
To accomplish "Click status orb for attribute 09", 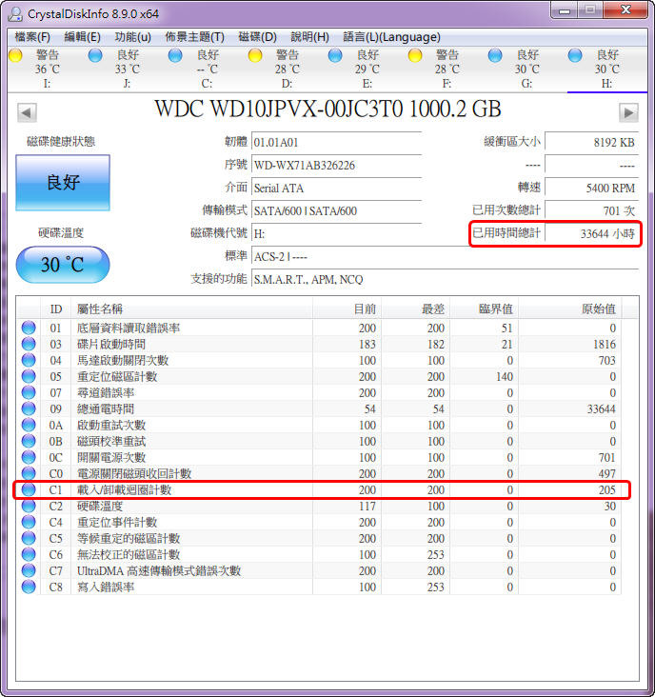I will pos(29,408).
